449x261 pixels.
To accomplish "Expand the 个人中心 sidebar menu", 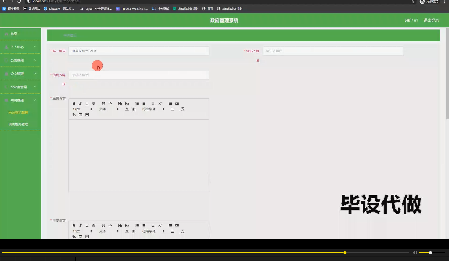I will [x=20, y=47].
